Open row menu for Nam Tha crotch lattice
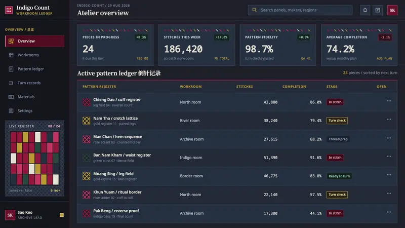Image resolution: width=405 pixels, height=228 pixels. [x=389, y=120]
